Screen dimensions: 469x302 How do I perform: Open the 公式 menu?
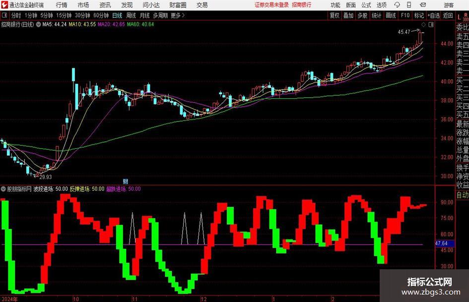(x=366, y=5)
